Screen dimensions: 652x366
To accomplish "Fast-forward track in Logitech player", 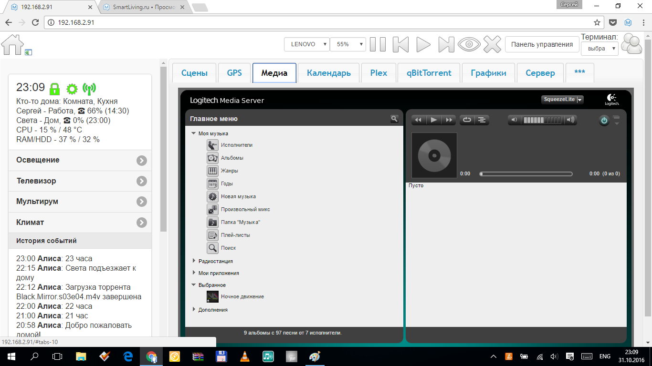I will tap(449, 120).
